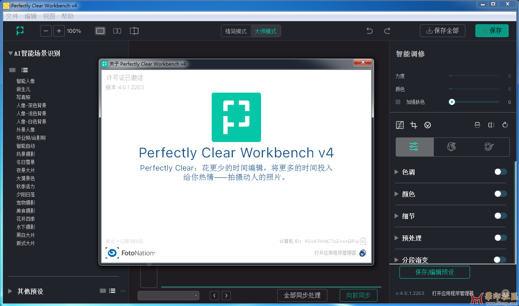Toggle the 颜色 adjustment group switch
Image resolution: width=519 pixels, height=306 pixels.
pos(500,194)
